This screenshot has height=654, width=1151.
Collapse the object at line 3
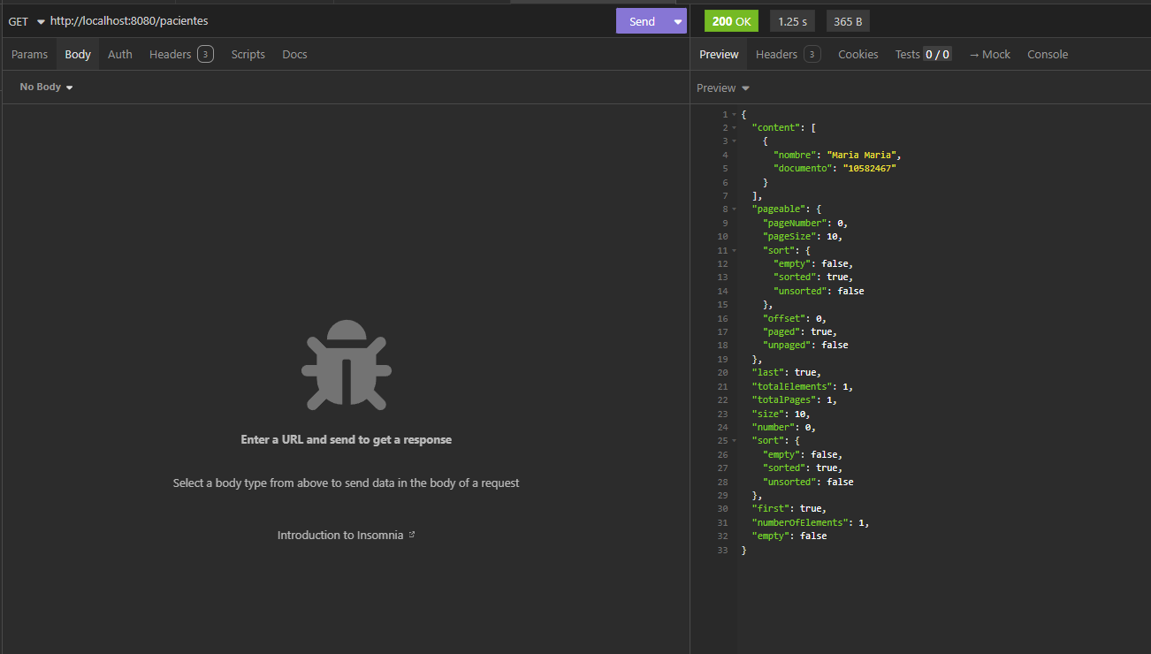[734, 141]
